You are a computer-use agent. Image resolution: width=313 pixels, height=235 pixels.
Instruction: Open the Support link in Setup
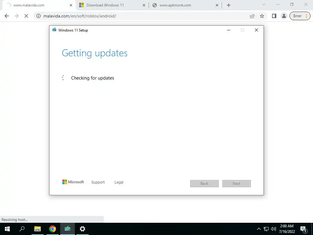(98, 182)
